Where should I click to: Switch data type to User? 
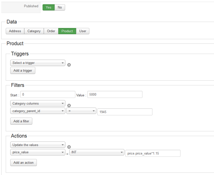tap(83, 31)
